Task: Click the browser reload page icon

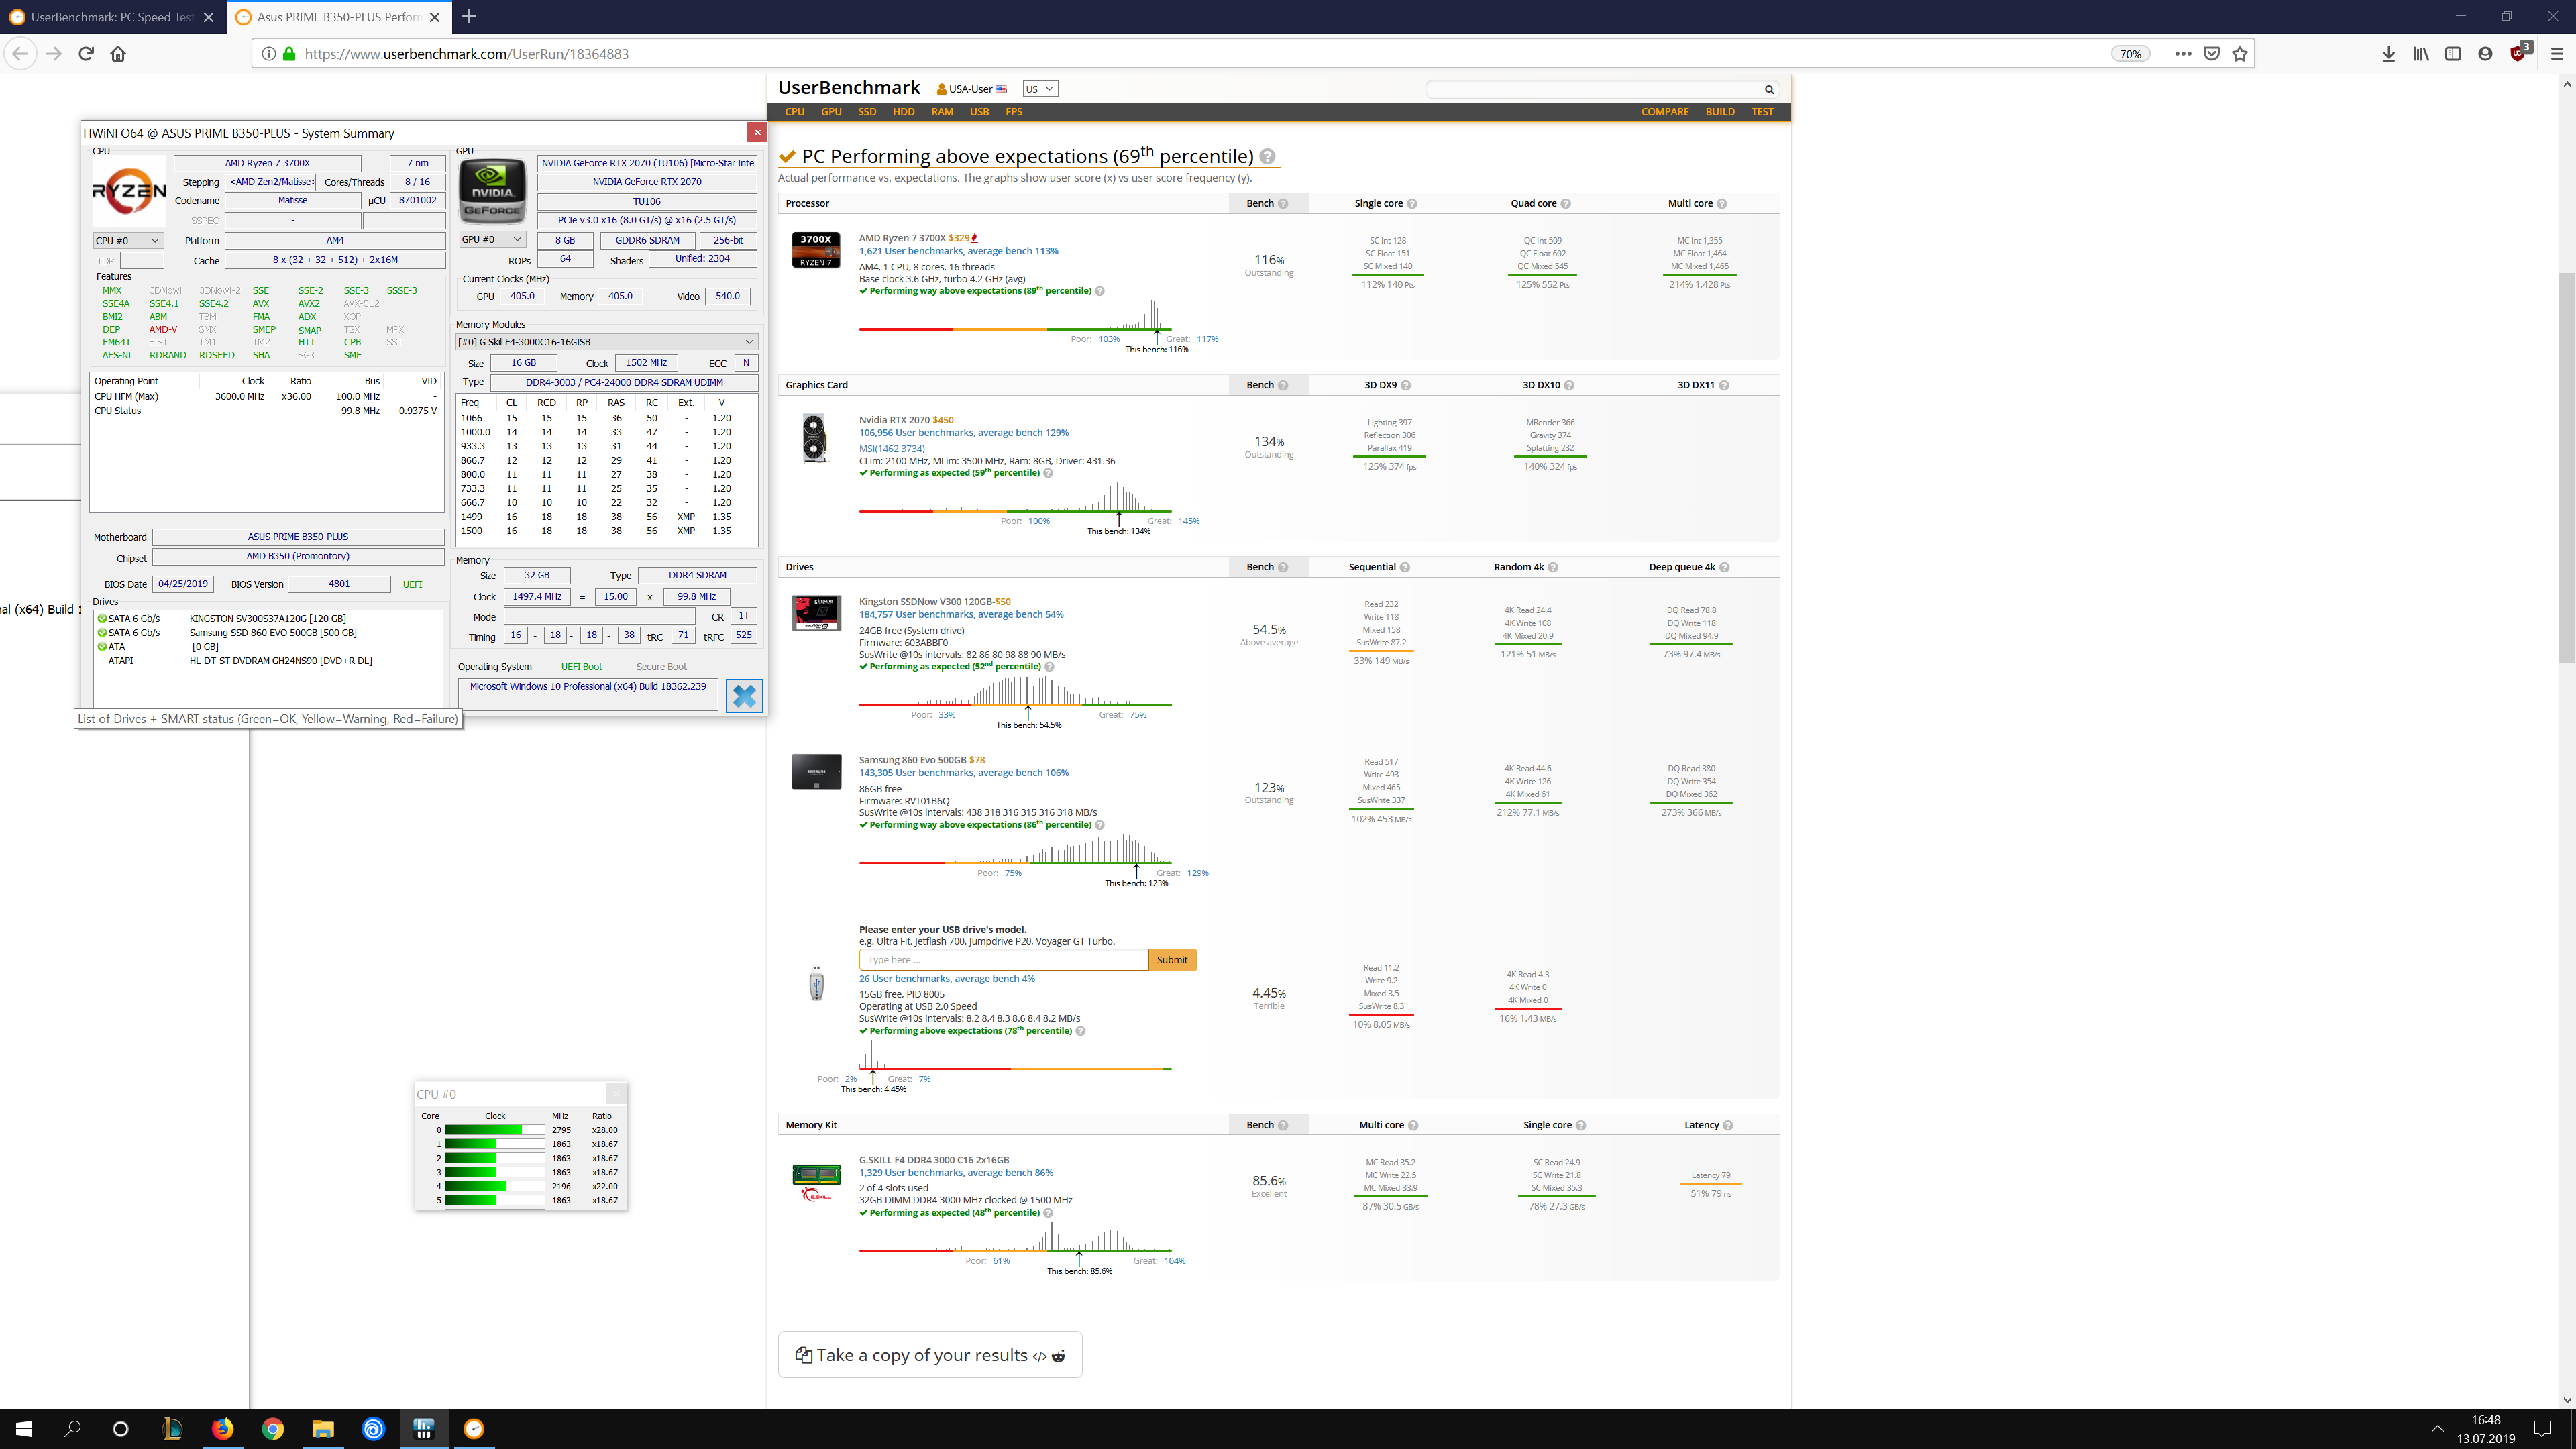Action: click(x=86, y=54)
